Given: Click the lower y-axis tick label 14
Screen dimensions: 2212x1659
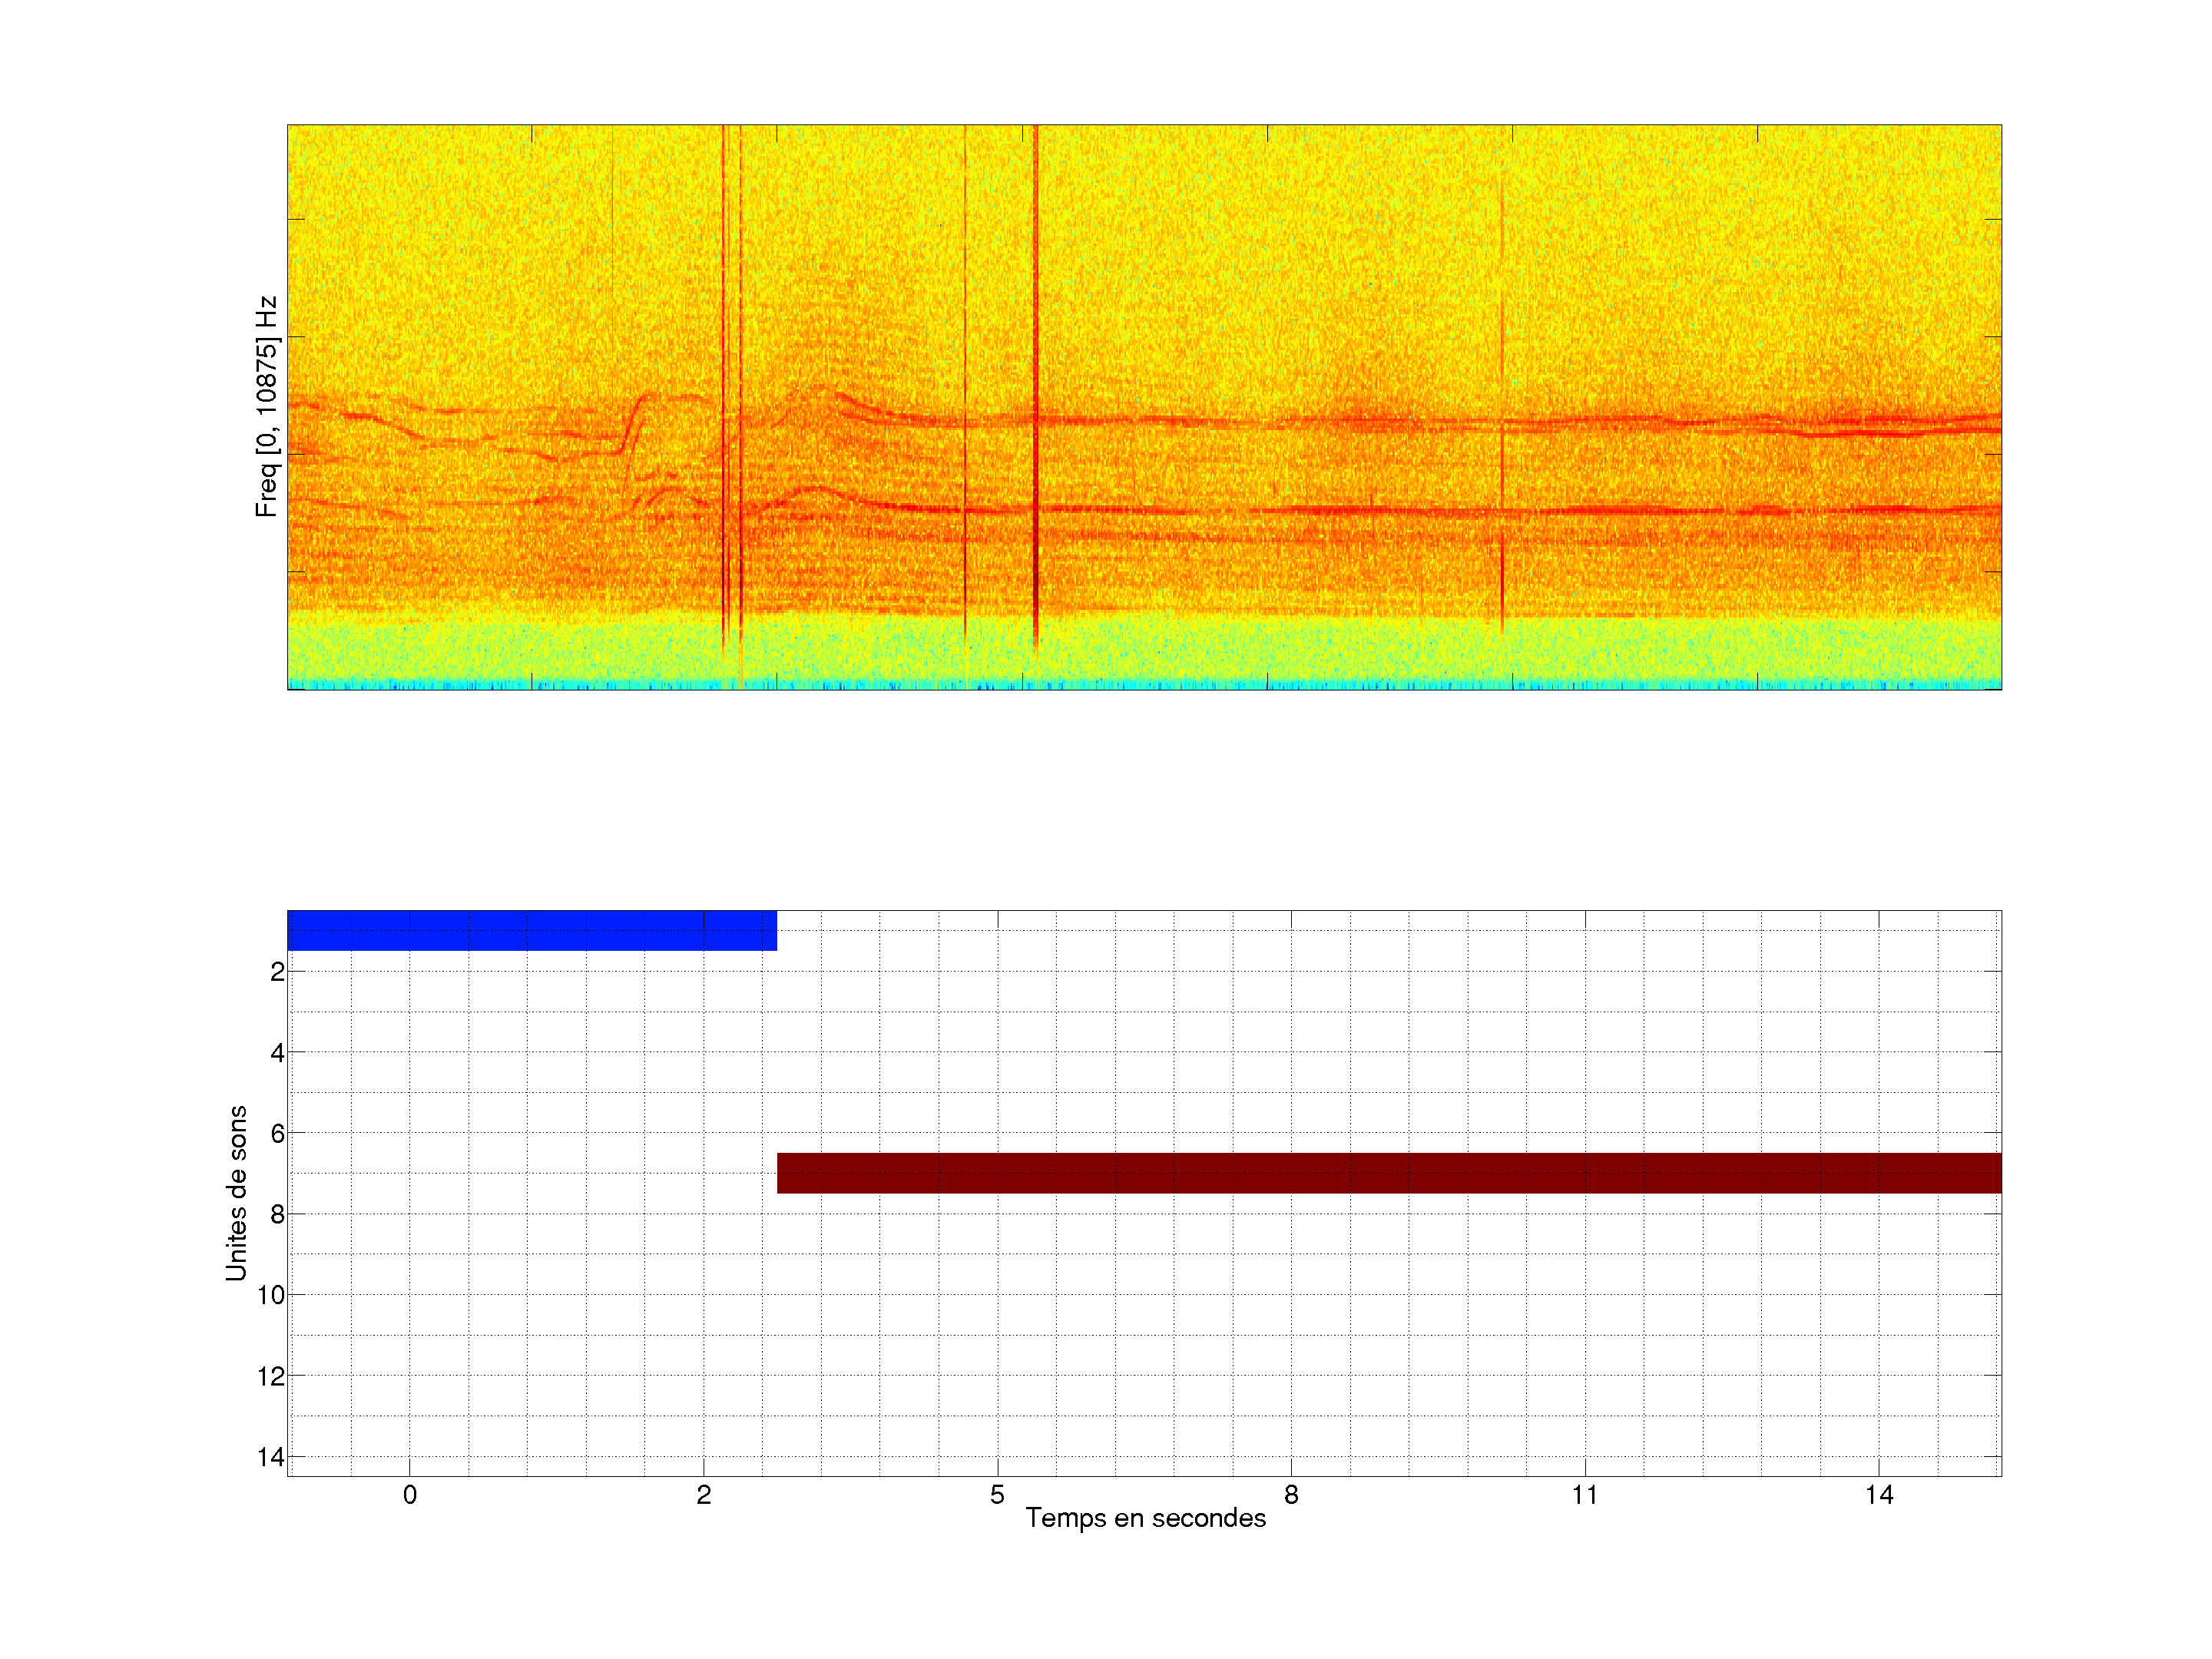Looking at the screenshot, I should pyautogui.click(x=271, y=1457).
